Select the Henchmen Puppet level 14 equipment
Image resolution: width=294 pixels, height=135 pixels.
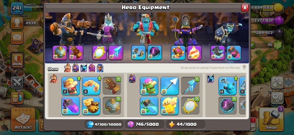click(227, 86)
